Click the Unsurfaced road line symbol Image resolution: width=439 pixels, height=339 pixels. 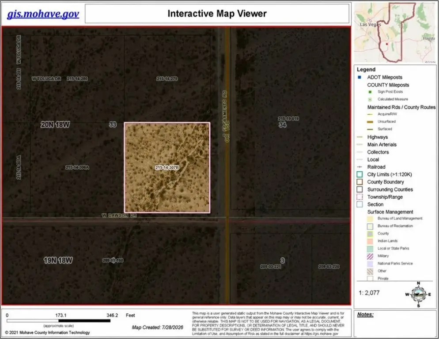pos(370,122)
